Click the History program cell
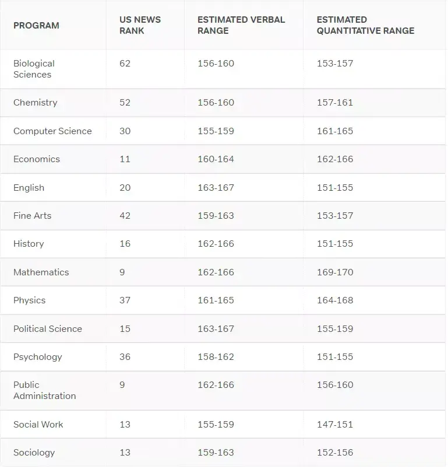Viewport: 448px width, 469px height. click(x=29, y=244)
